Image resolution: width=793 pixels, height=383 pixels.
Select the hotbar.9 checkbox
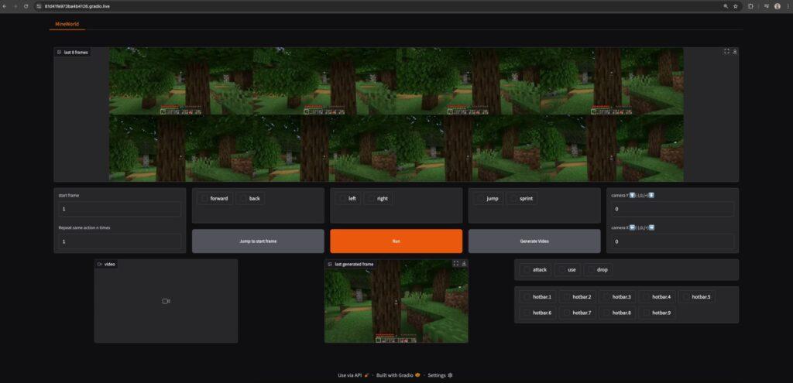pyautogui.click(x=645, y=313)
